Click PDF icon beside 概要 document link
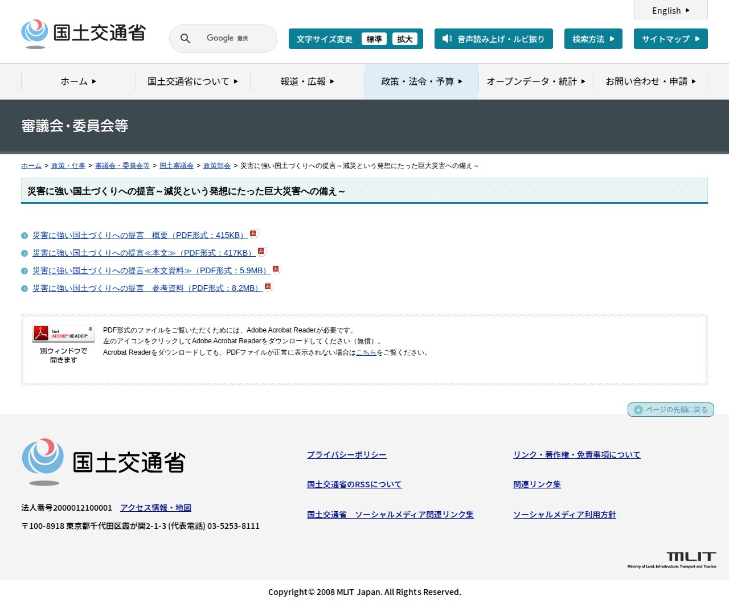This screenshot has width=729, height=608. (x=254, y=234)
